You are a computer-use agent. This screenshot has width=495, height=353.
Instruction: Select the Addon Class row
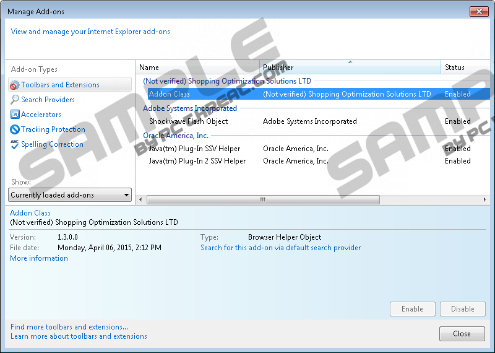coord(170,94)
